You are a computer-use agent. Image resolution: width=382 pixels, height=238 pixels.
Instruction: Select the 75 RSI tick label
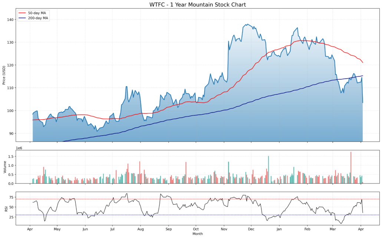click(11, 197)
